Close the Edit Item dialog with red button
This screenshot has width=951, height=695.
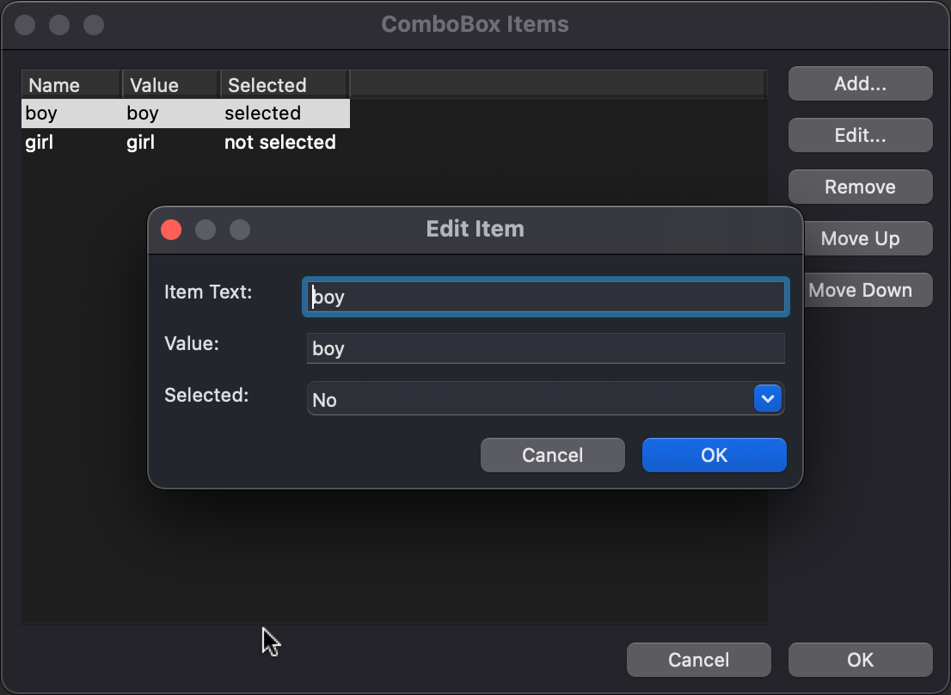pyautogui.click(x=171, y=230)
